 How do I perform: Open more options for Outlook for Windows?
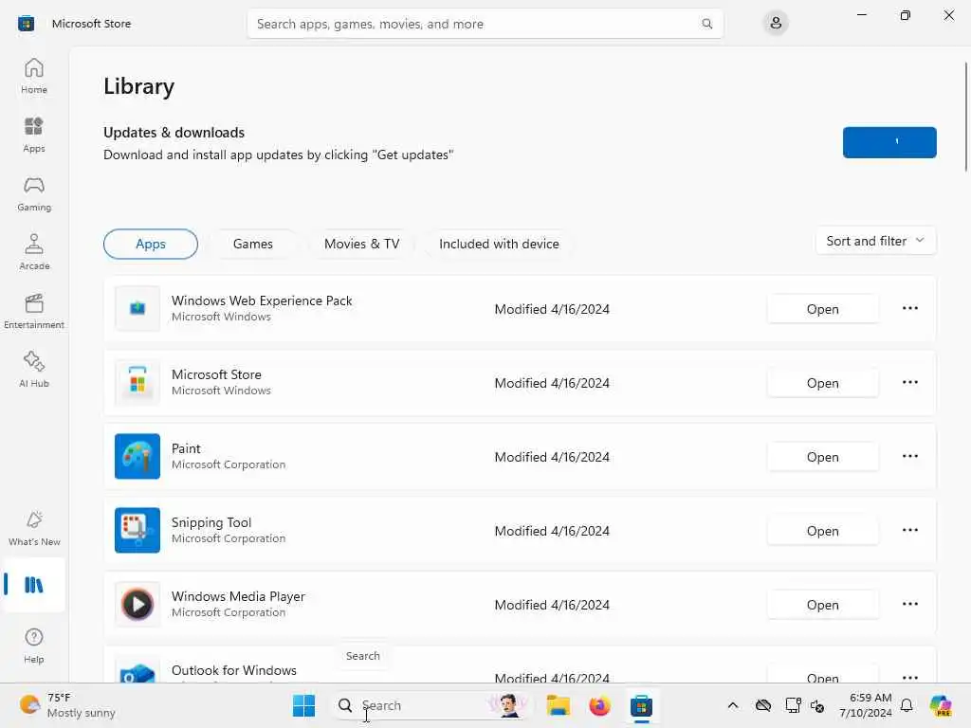(x=909, y=677)
